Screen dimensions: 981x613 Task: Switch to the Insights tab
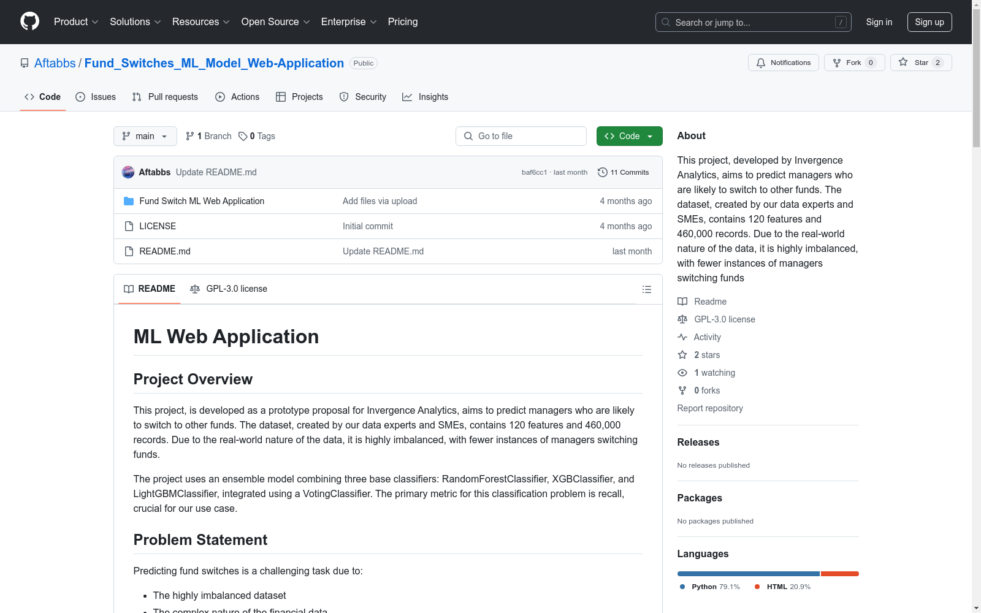tap(426, 97)
